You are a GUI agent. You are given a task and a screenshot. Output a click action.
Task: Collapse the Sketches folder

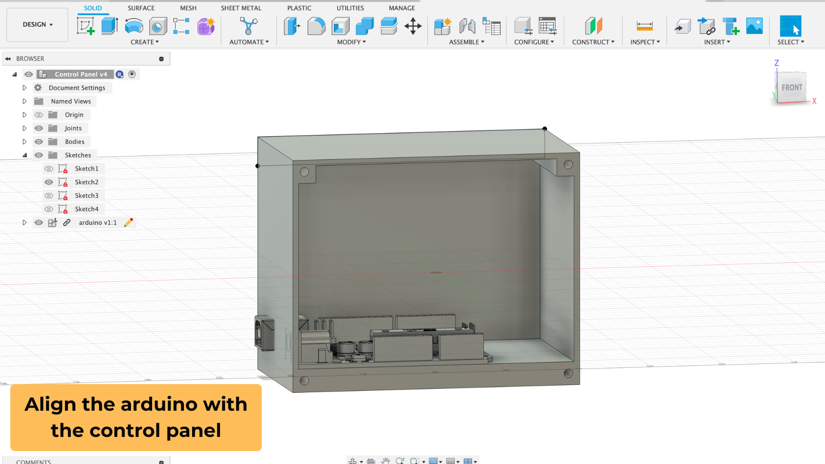(24, 155)
